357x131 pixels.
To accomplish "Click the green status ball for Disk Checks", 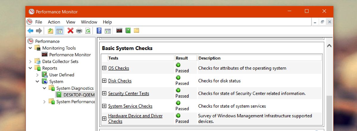I will pos(178,78).
